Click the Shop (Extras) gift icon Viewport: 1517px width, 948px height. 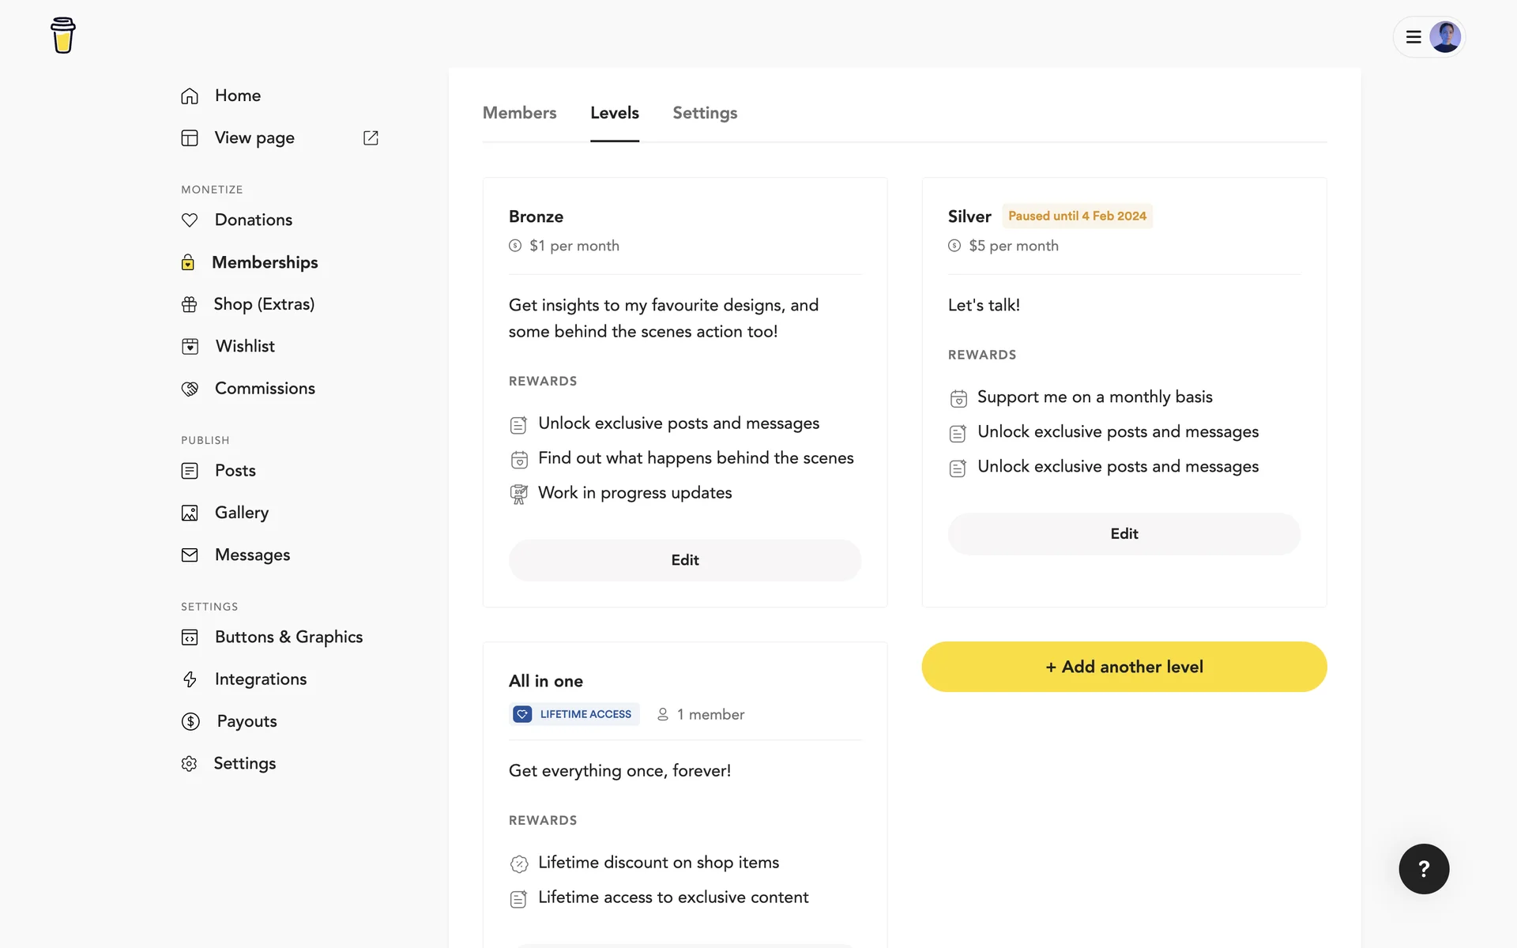[x=190, y=304]
